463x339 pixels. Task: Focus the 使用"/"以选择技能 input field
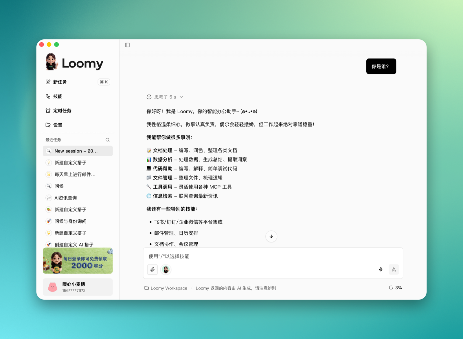[273, 256]
